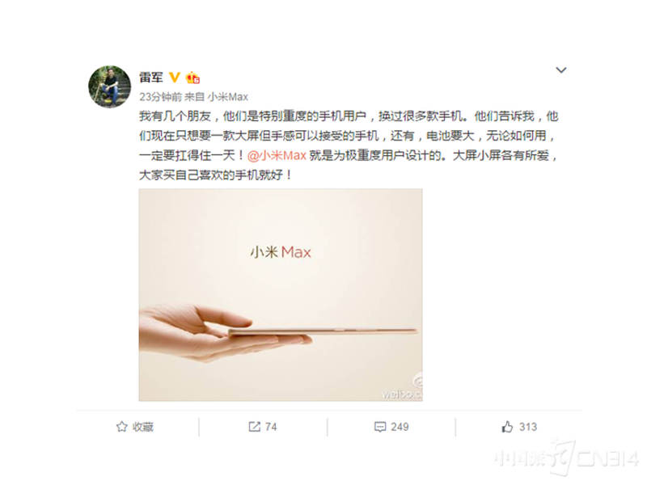The height and width of the screenshot is (485, 647).
Task: Toggle like via the 313 count
Action: point(528,427)
